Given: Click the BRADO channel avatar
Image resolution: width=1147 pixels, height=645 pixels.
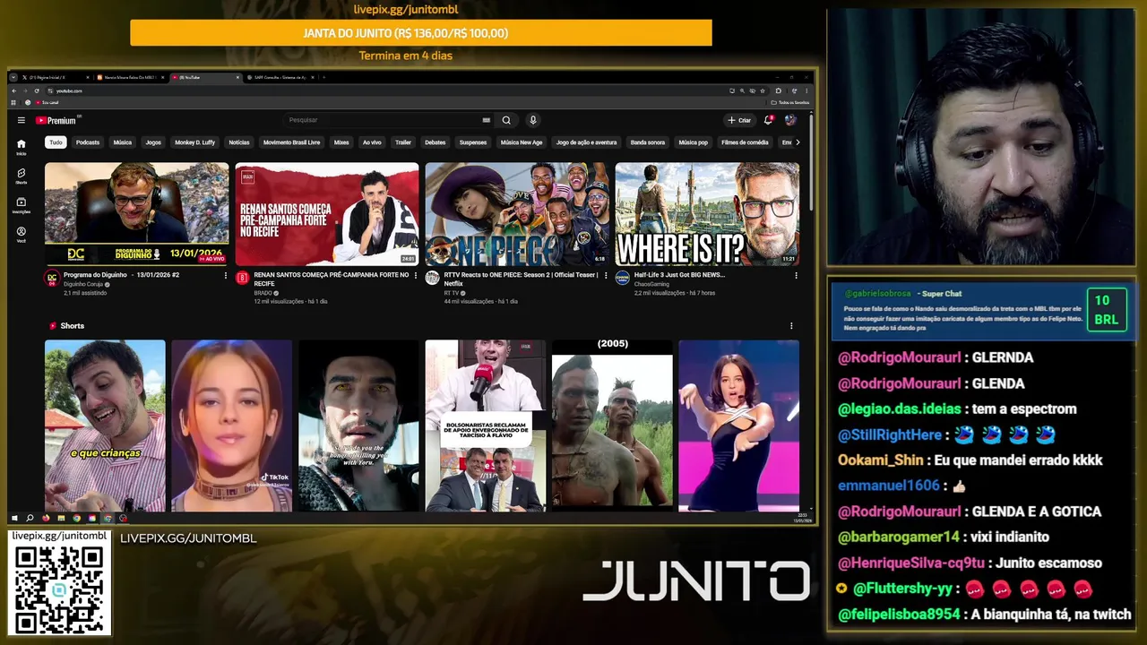Looking at the screenshot, I should [242, 279].
